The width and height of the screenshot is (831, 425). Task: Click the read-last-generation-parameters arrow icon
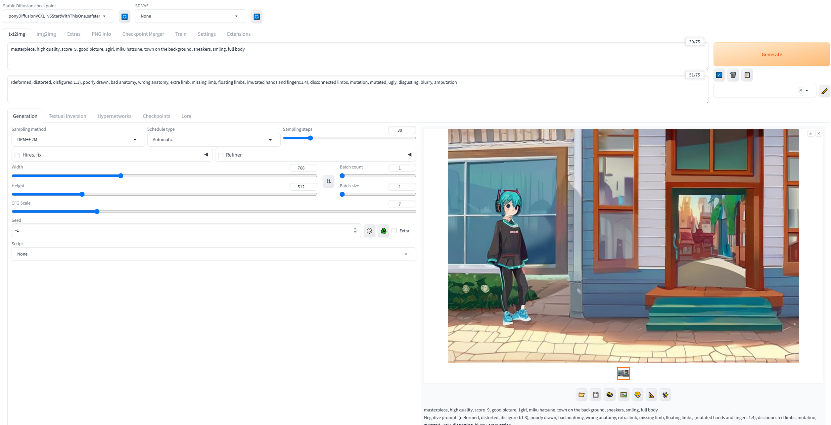click(719, 75)
